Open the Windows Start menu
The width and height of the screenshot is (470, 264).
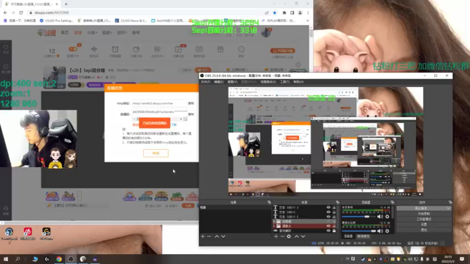coord(5,259)
